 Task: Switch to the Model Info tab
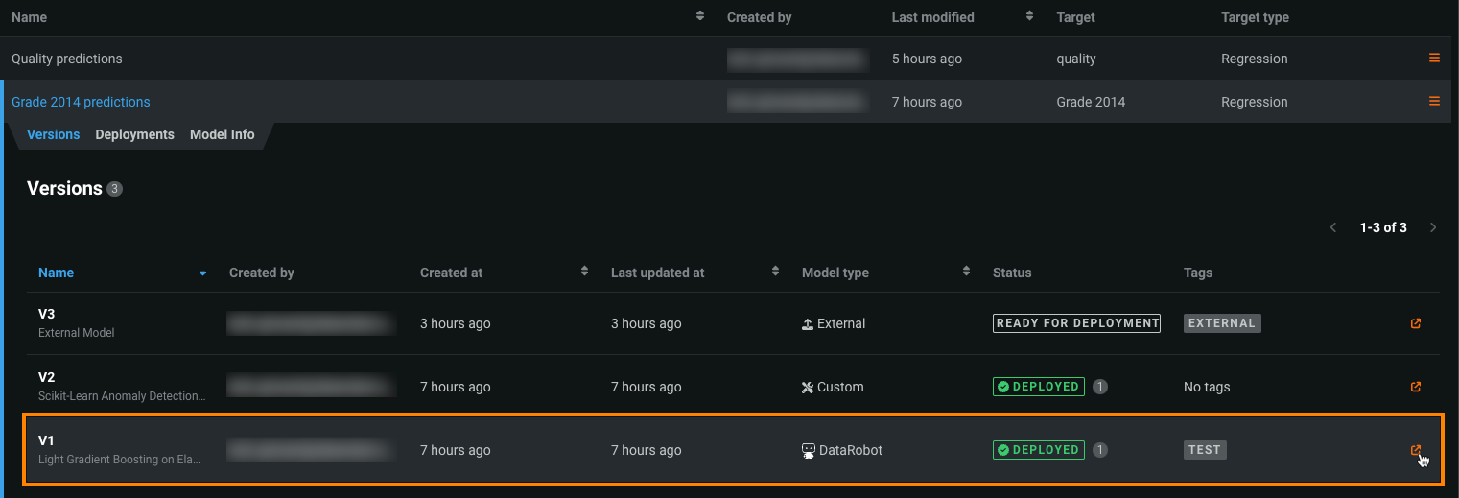222,134
